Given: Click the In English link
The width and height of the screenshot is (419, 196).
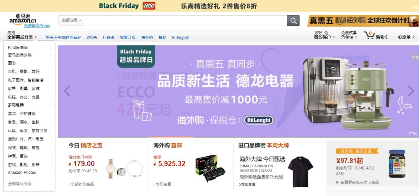Looking at the screenshot, I should (181, 37).
